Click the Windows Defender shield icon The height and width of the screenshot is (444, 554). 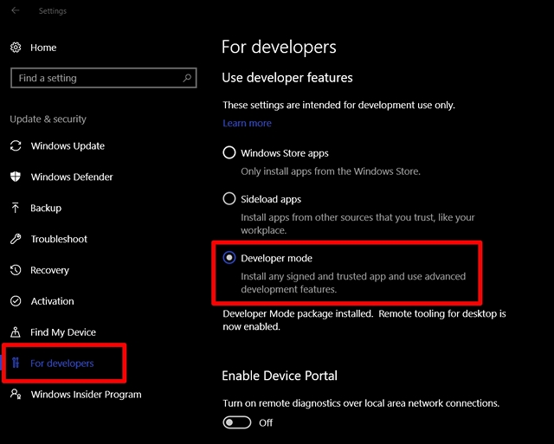[16, 177]
